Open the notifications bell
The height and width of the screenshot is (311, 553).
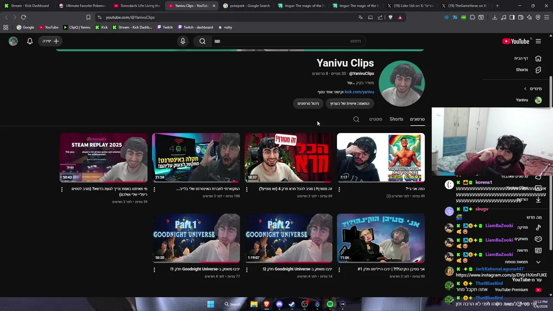pyautogui.click(x=30, y=41)
